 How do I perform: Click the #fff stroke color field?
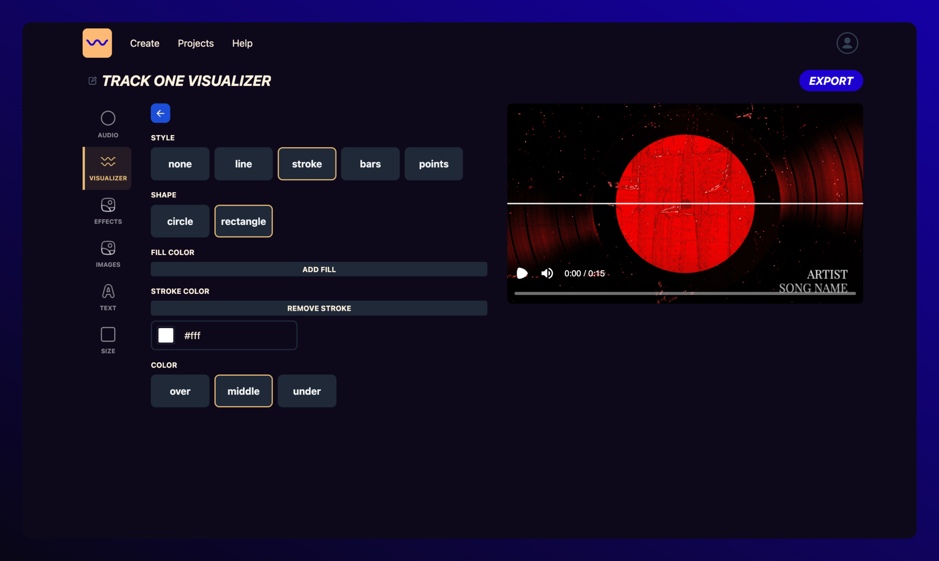[x=224, y=336]
